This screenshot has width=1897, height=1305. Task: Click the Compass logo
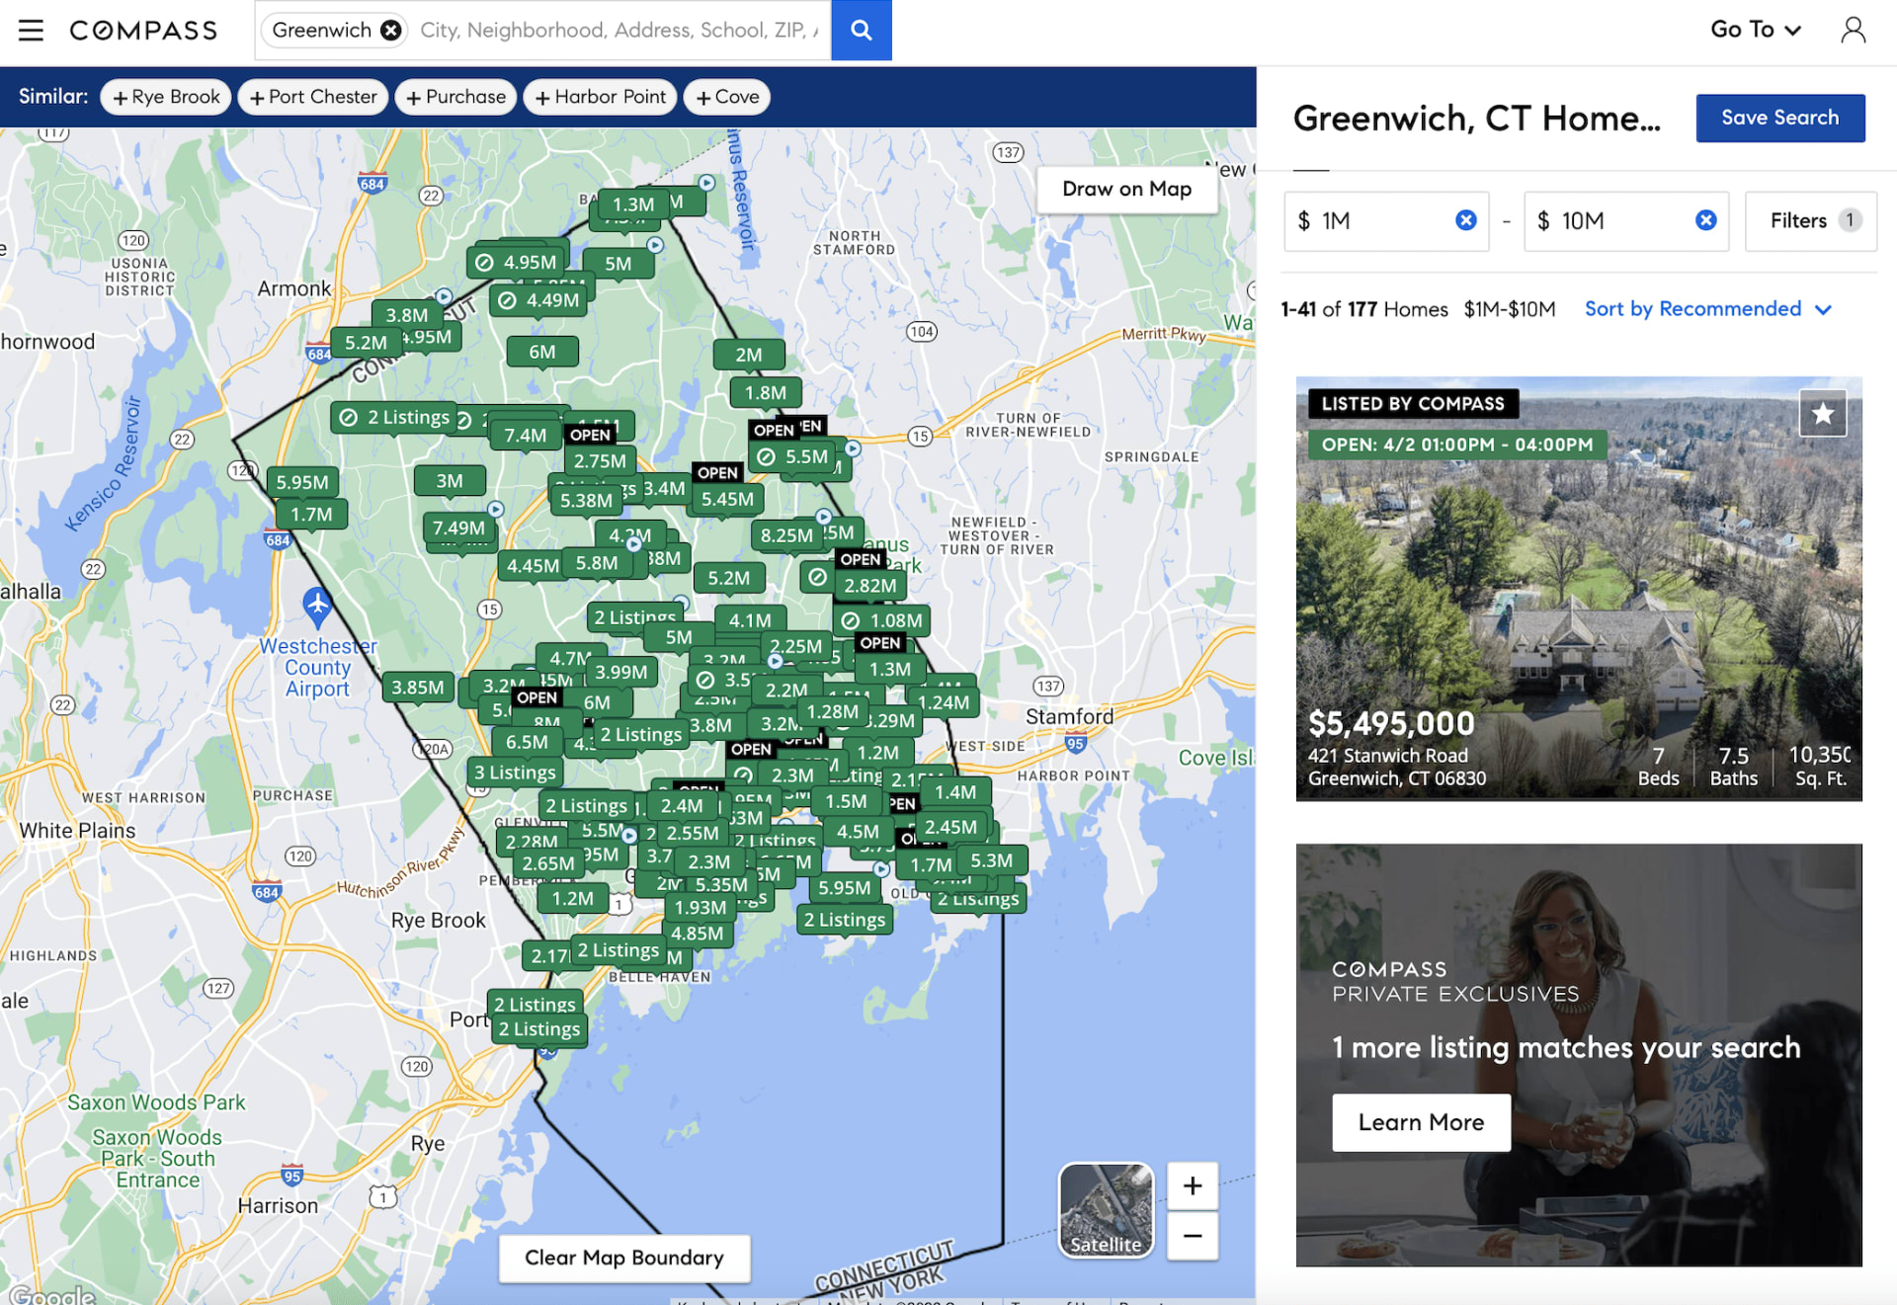pyautogui.click(x=143, y=30)
